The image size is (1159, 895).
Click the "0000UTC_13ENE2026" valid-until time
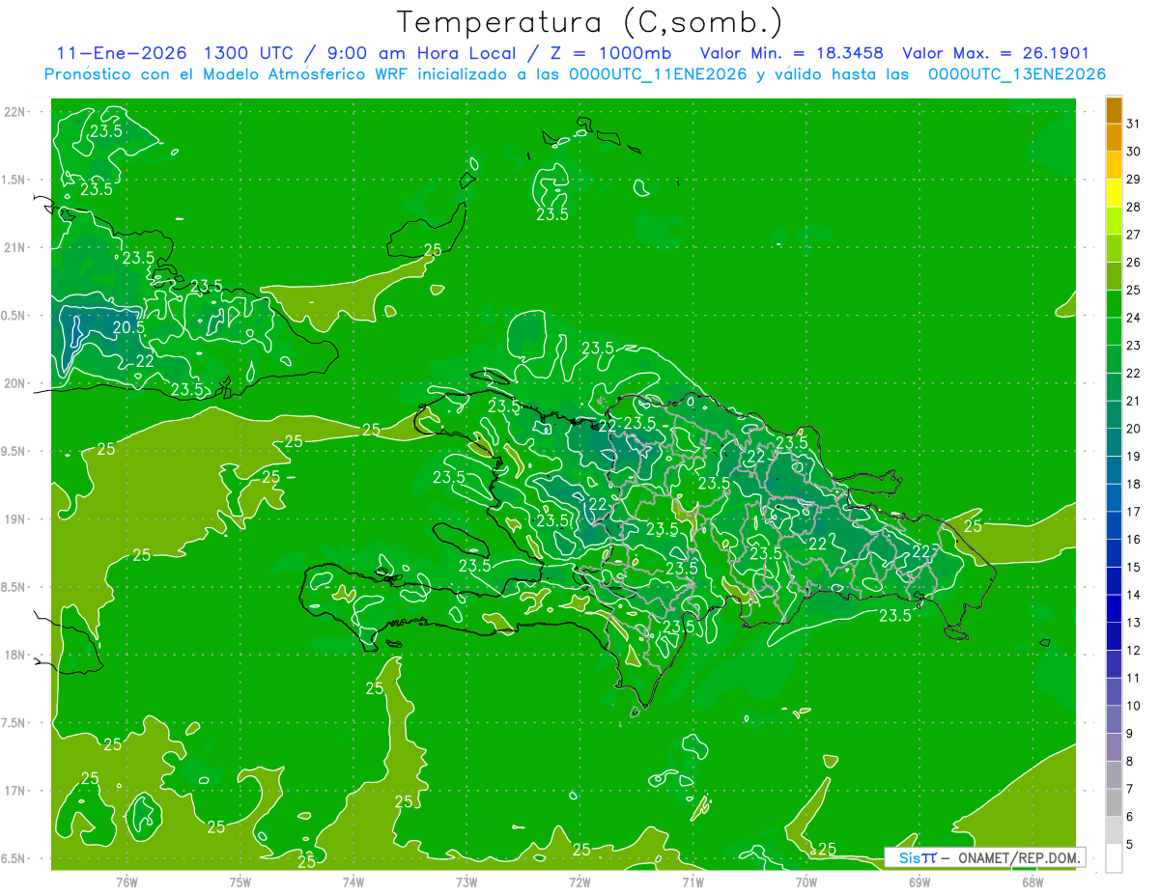(x=1017, y=74)
